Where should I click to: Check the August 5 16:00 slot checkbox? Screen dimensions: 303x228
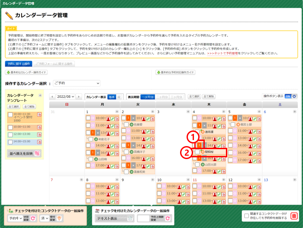230,153
